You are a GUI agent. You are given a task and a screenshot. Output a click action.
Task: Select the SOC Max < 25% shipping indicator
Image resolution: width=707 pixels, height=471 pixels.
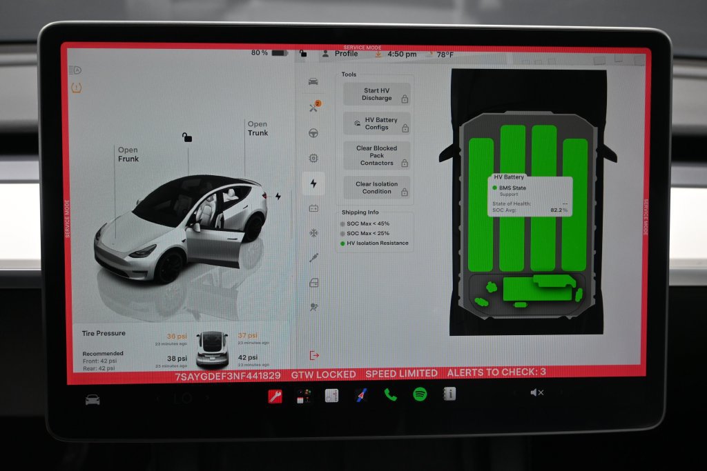[365, 233]
